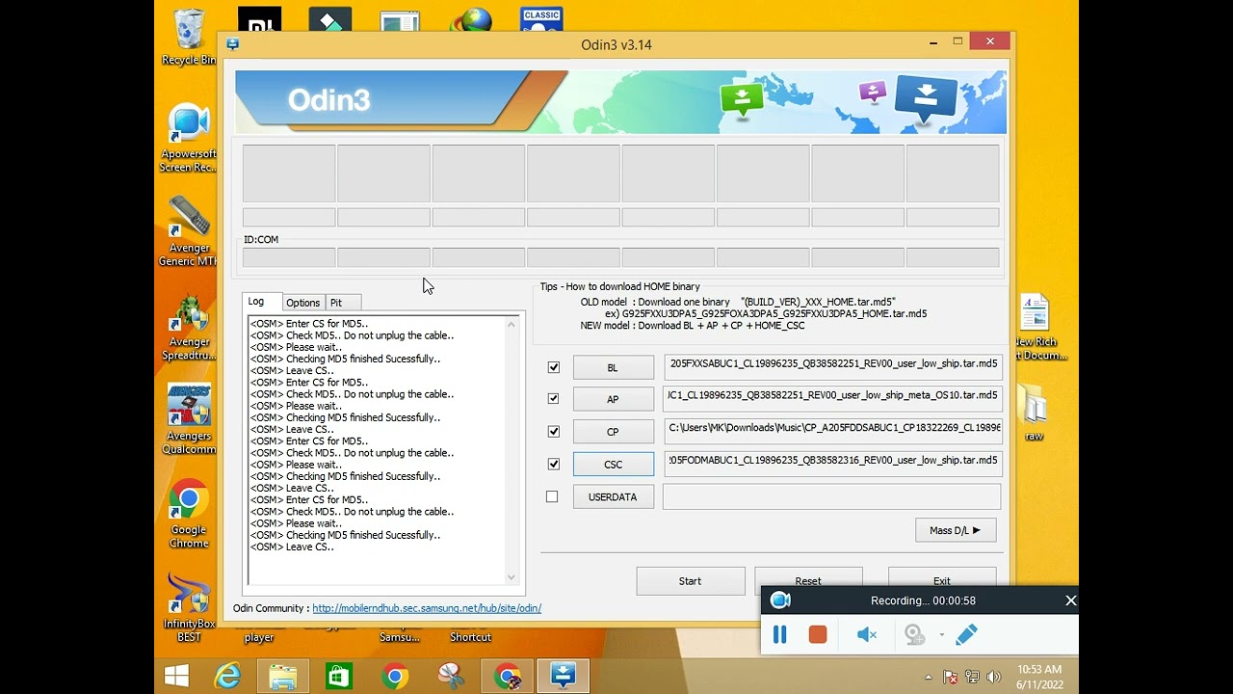This screenshot has width=1233, height=694.
Task: Open the network icon in system tray
Action: [x=971, y=677]
